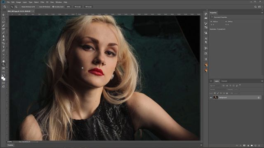This screenshot has height=148, width=264.
Task: Select the Properties panel tab
Action: 213,13
